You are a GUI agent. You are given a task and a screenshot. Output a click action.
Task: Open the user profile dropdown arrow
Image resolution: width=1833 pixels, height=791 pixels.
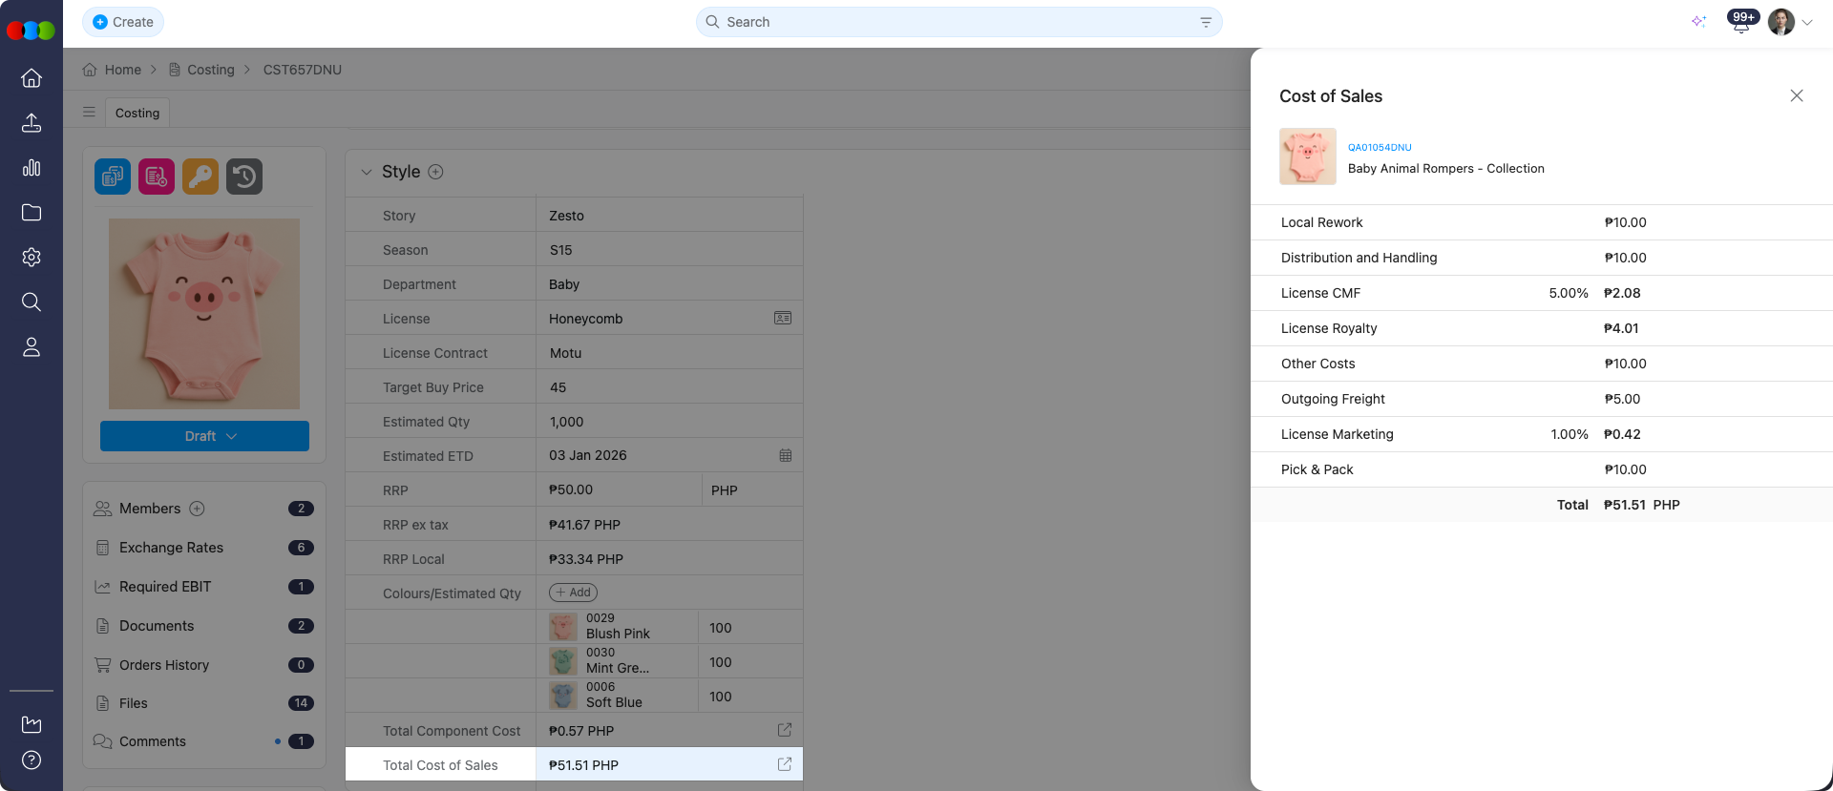(1807, 23)
